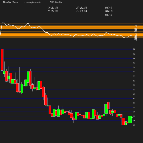Click the high price 'H: 21.83'
This screenshot has width=143, height=143.
pyautogui.click(x=82, y=8)
